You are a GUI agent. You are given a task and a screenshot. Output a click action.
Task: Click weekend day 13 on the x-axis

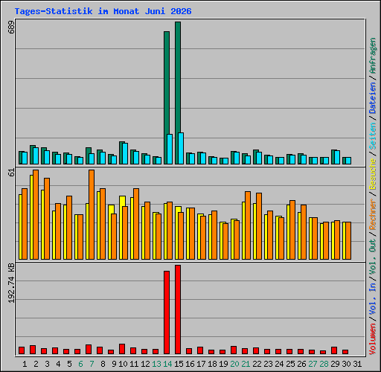pyautogui.click(x=156, y=364)
